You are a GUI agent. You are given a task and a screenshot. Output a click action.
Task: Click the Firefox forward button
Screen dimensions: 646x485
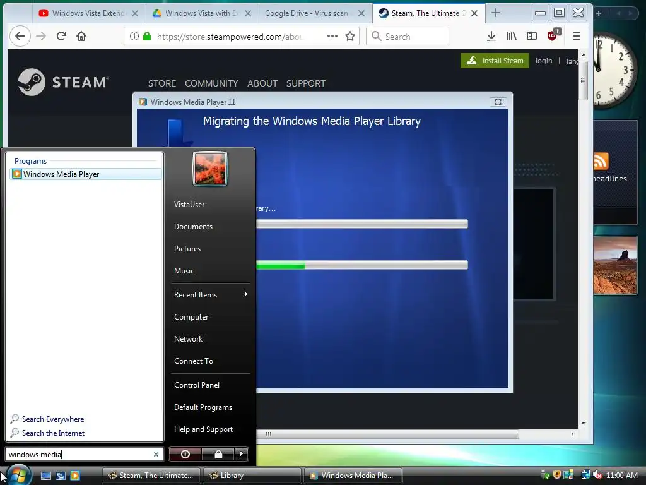click(x=41, y=36)
